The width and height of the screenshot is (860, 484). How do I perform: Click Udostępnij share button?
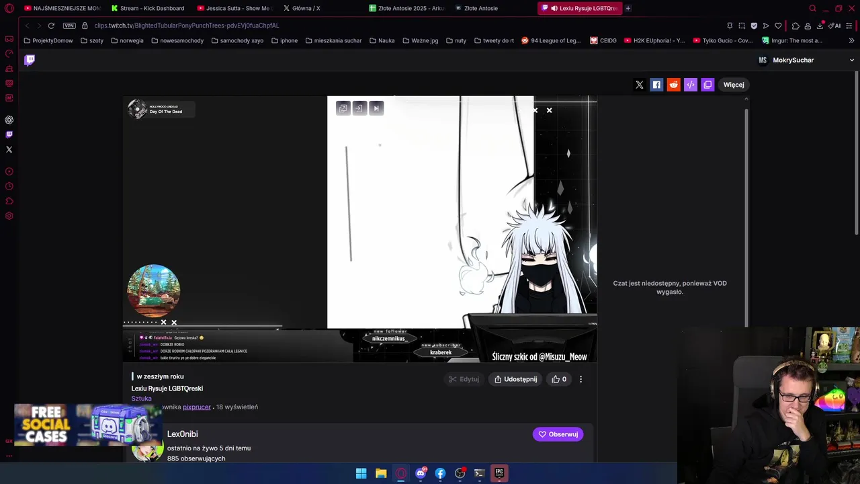point(515,379)
